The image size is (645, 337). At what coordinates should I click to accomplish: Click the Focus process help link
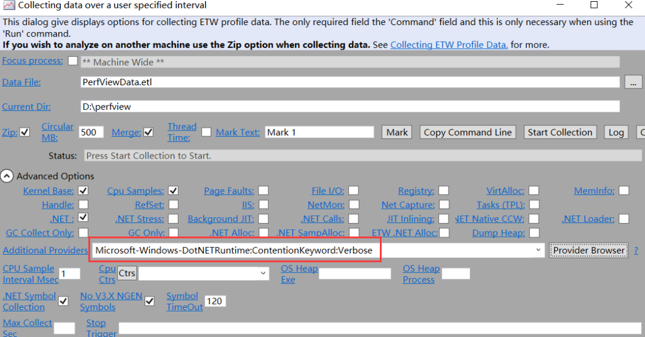click(x=32, y=61)
